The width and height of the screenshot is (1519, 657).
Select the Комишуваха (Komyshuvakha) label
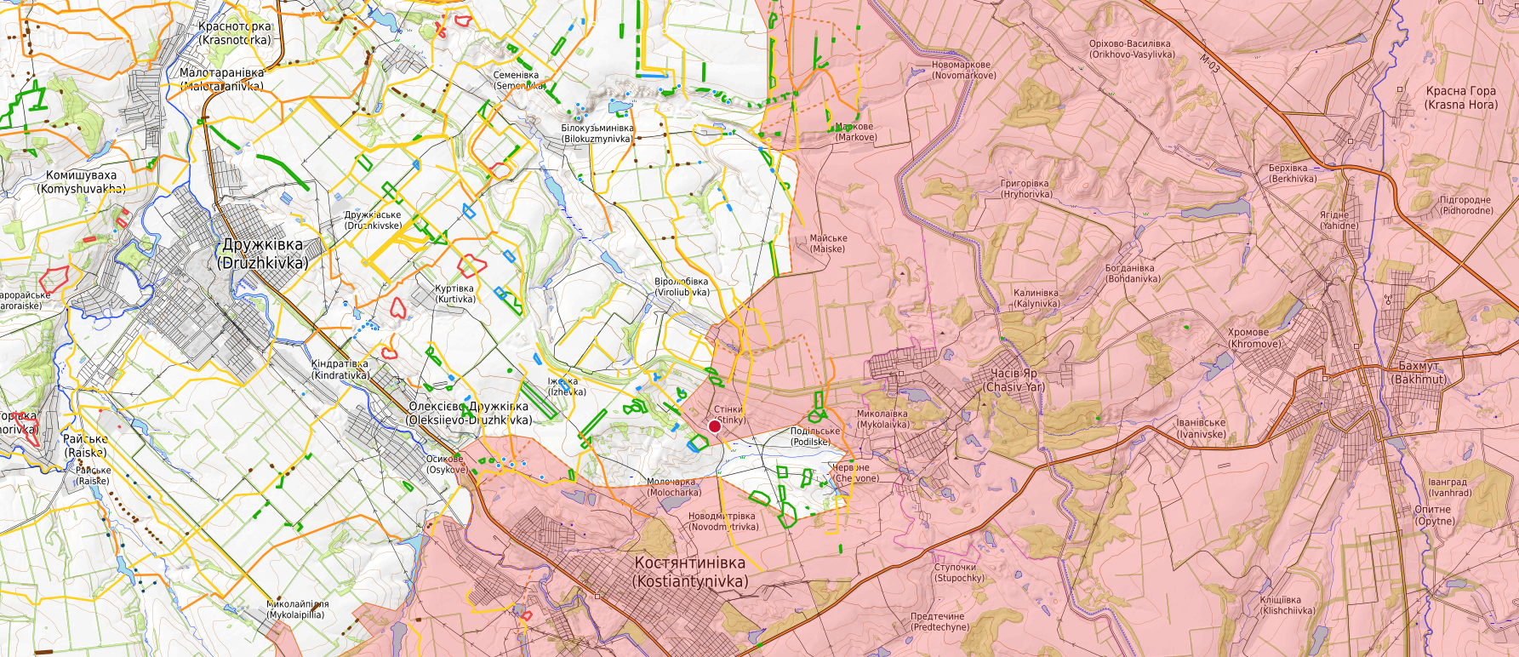82,182
